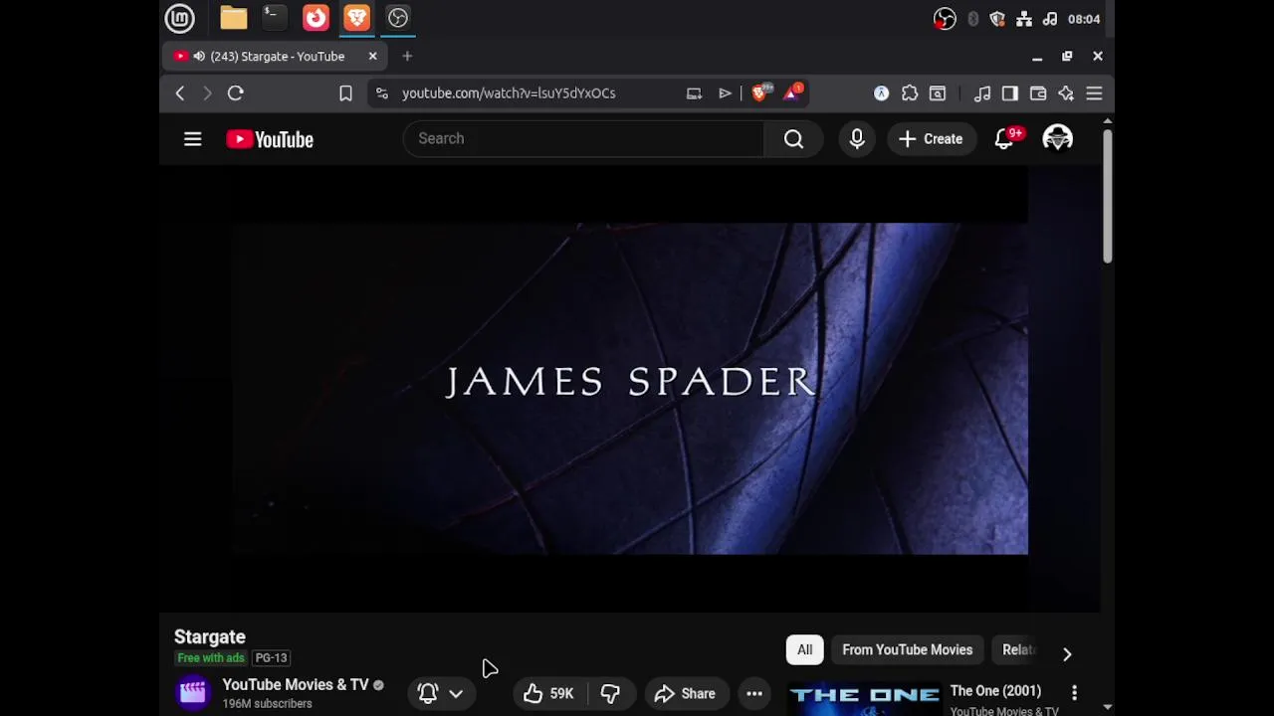Screen dimensions: 1274x716
Task: Open Brave Rewards triangle icon
Action: [x=793, y=93]
